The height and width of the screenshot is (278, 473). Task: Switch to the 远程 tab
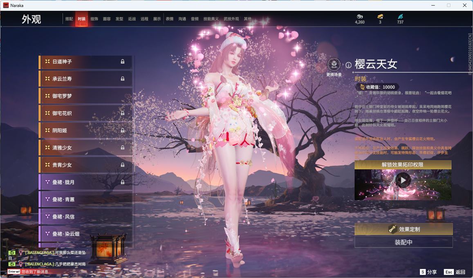click(x=144, y=19)
